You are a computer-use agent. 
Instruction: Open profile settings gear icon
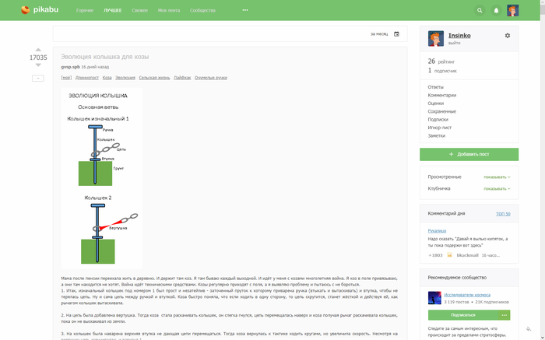click(508, 36)
